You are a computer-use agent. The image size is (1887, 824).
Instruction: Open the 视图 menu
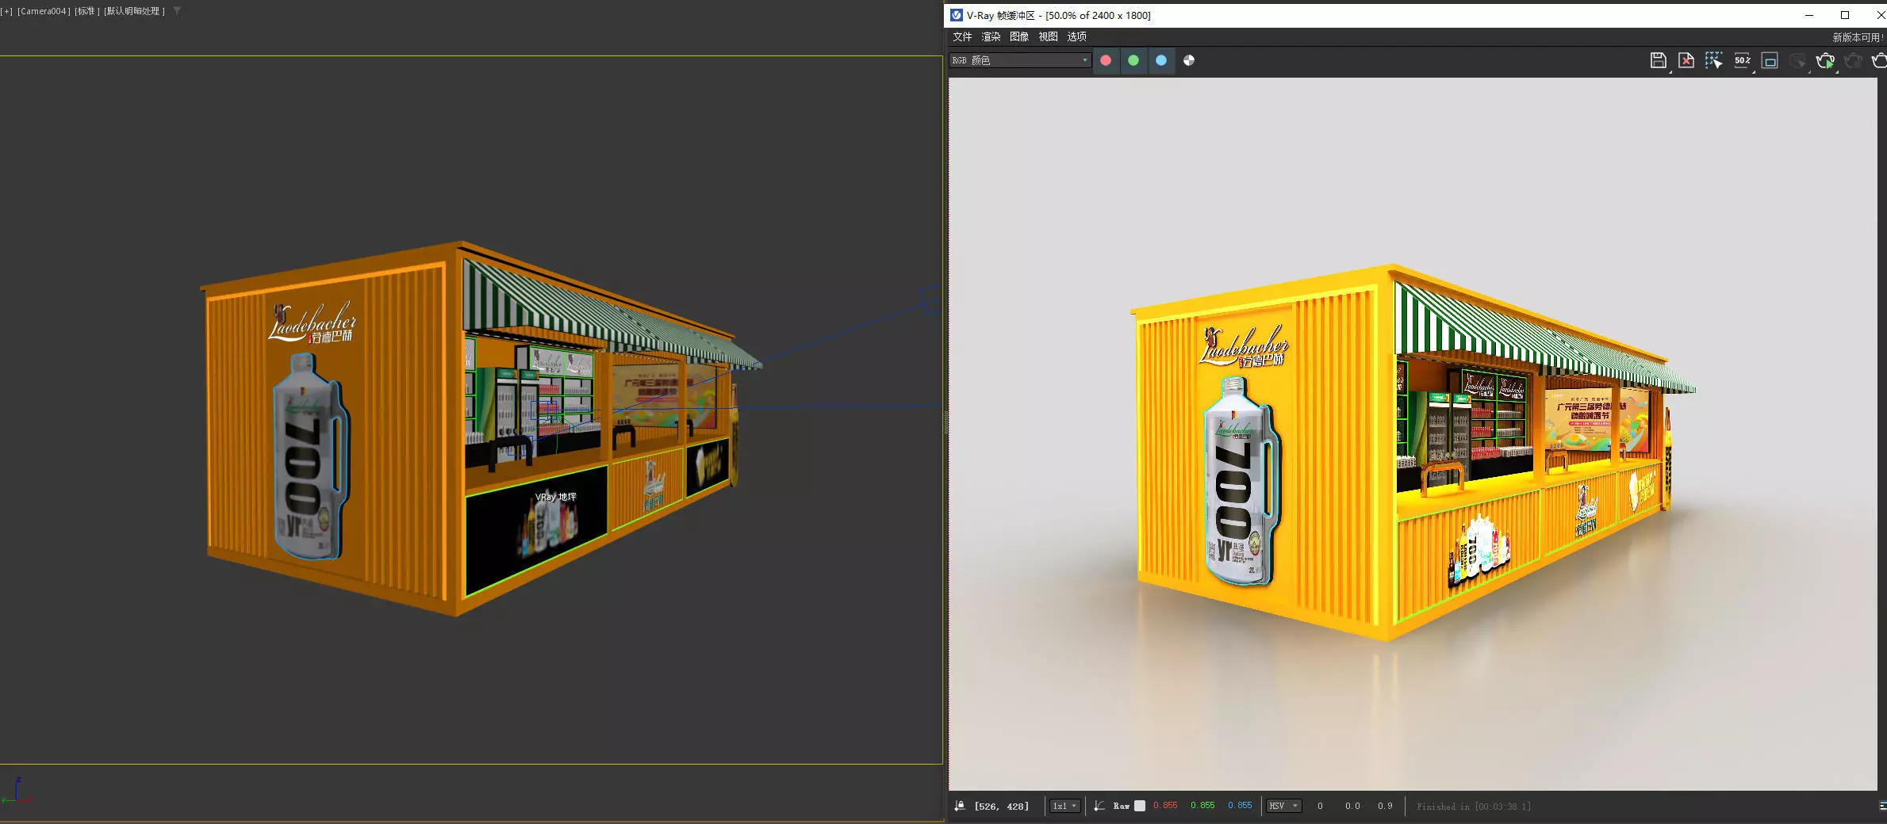pos(1048,36)
